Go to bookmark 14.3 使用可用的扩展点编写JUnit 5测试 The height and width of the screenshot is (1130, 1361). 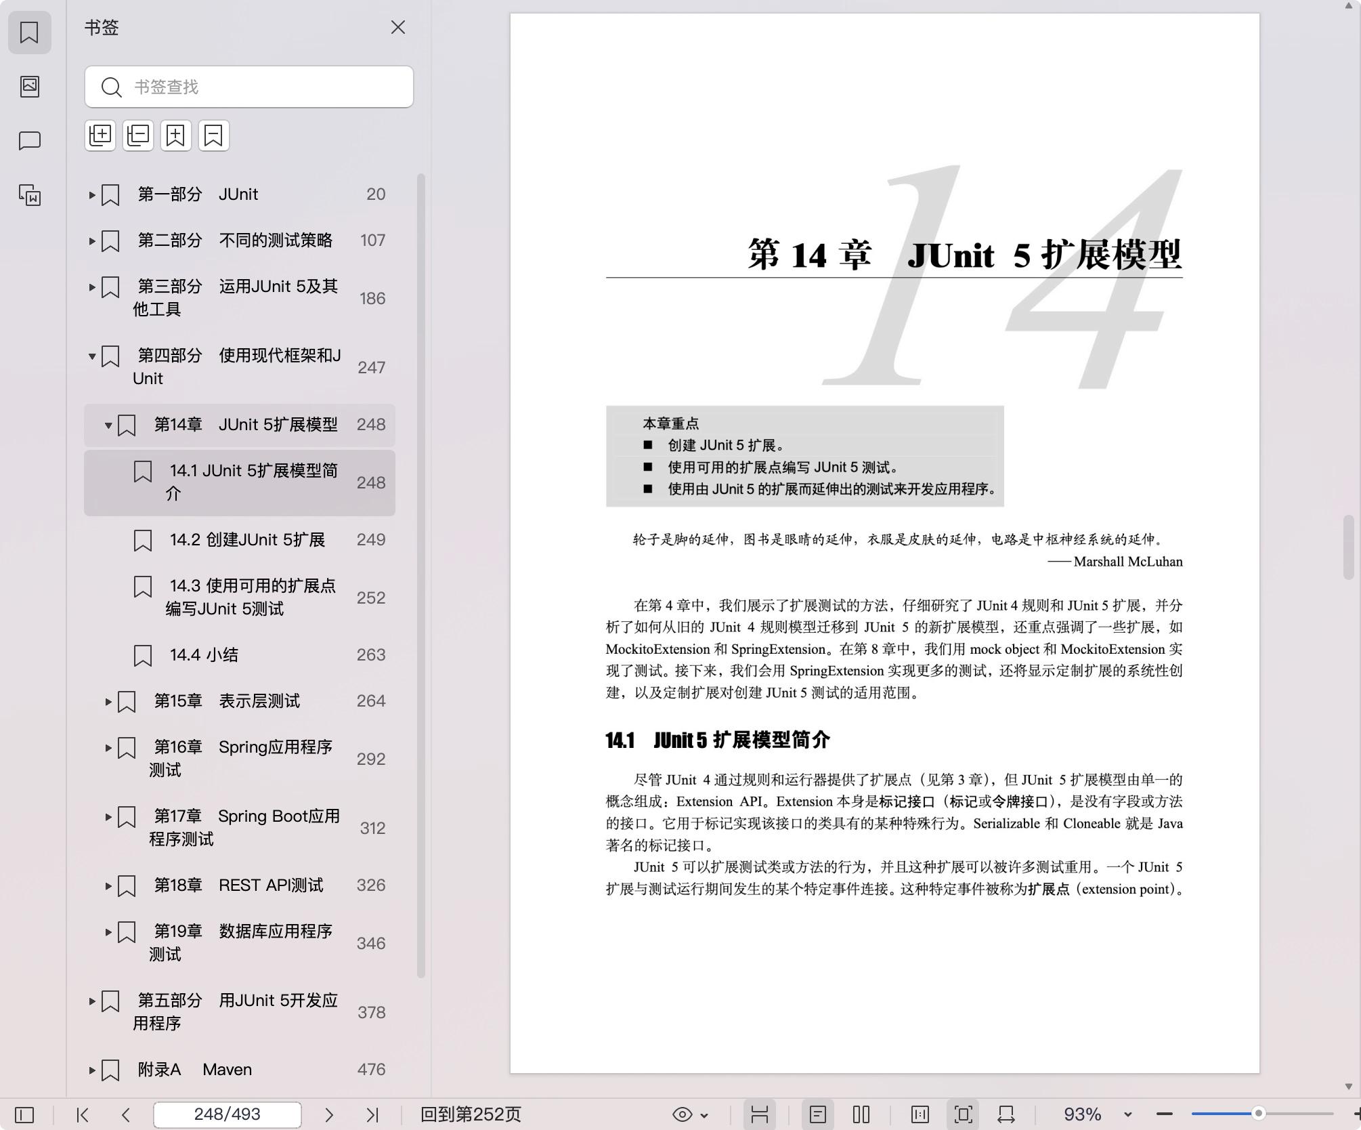(240, 598)
